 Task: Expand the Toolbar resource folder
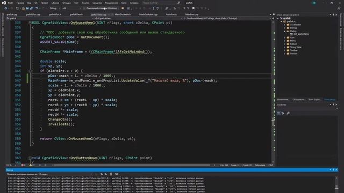[x=284, y=50]
